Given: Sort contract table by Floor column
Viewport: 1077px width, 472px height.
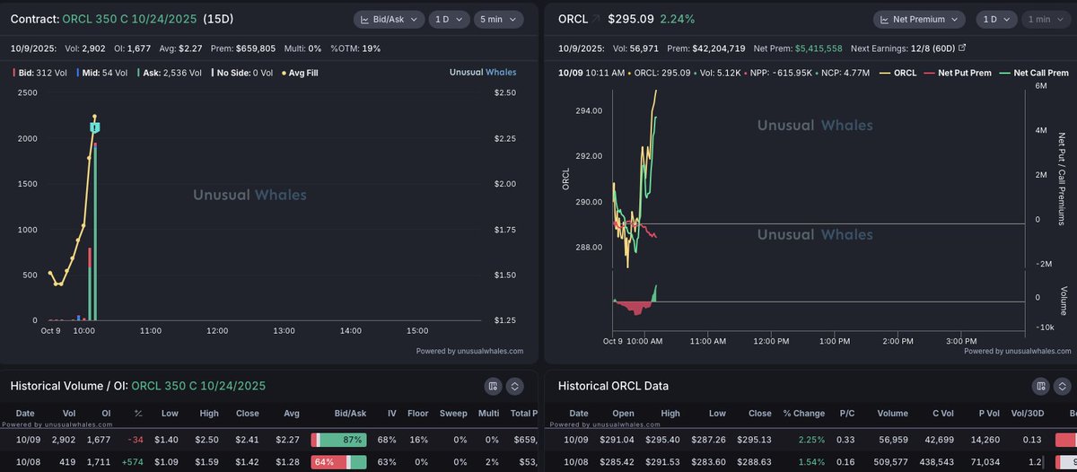Looking at the screenshot, I should tap(417, 414).
